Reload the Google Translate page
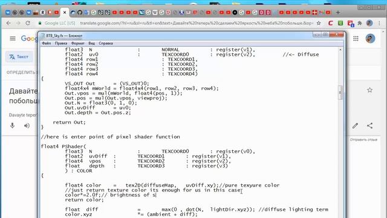The image size is (387, 218). coord(28,23)
